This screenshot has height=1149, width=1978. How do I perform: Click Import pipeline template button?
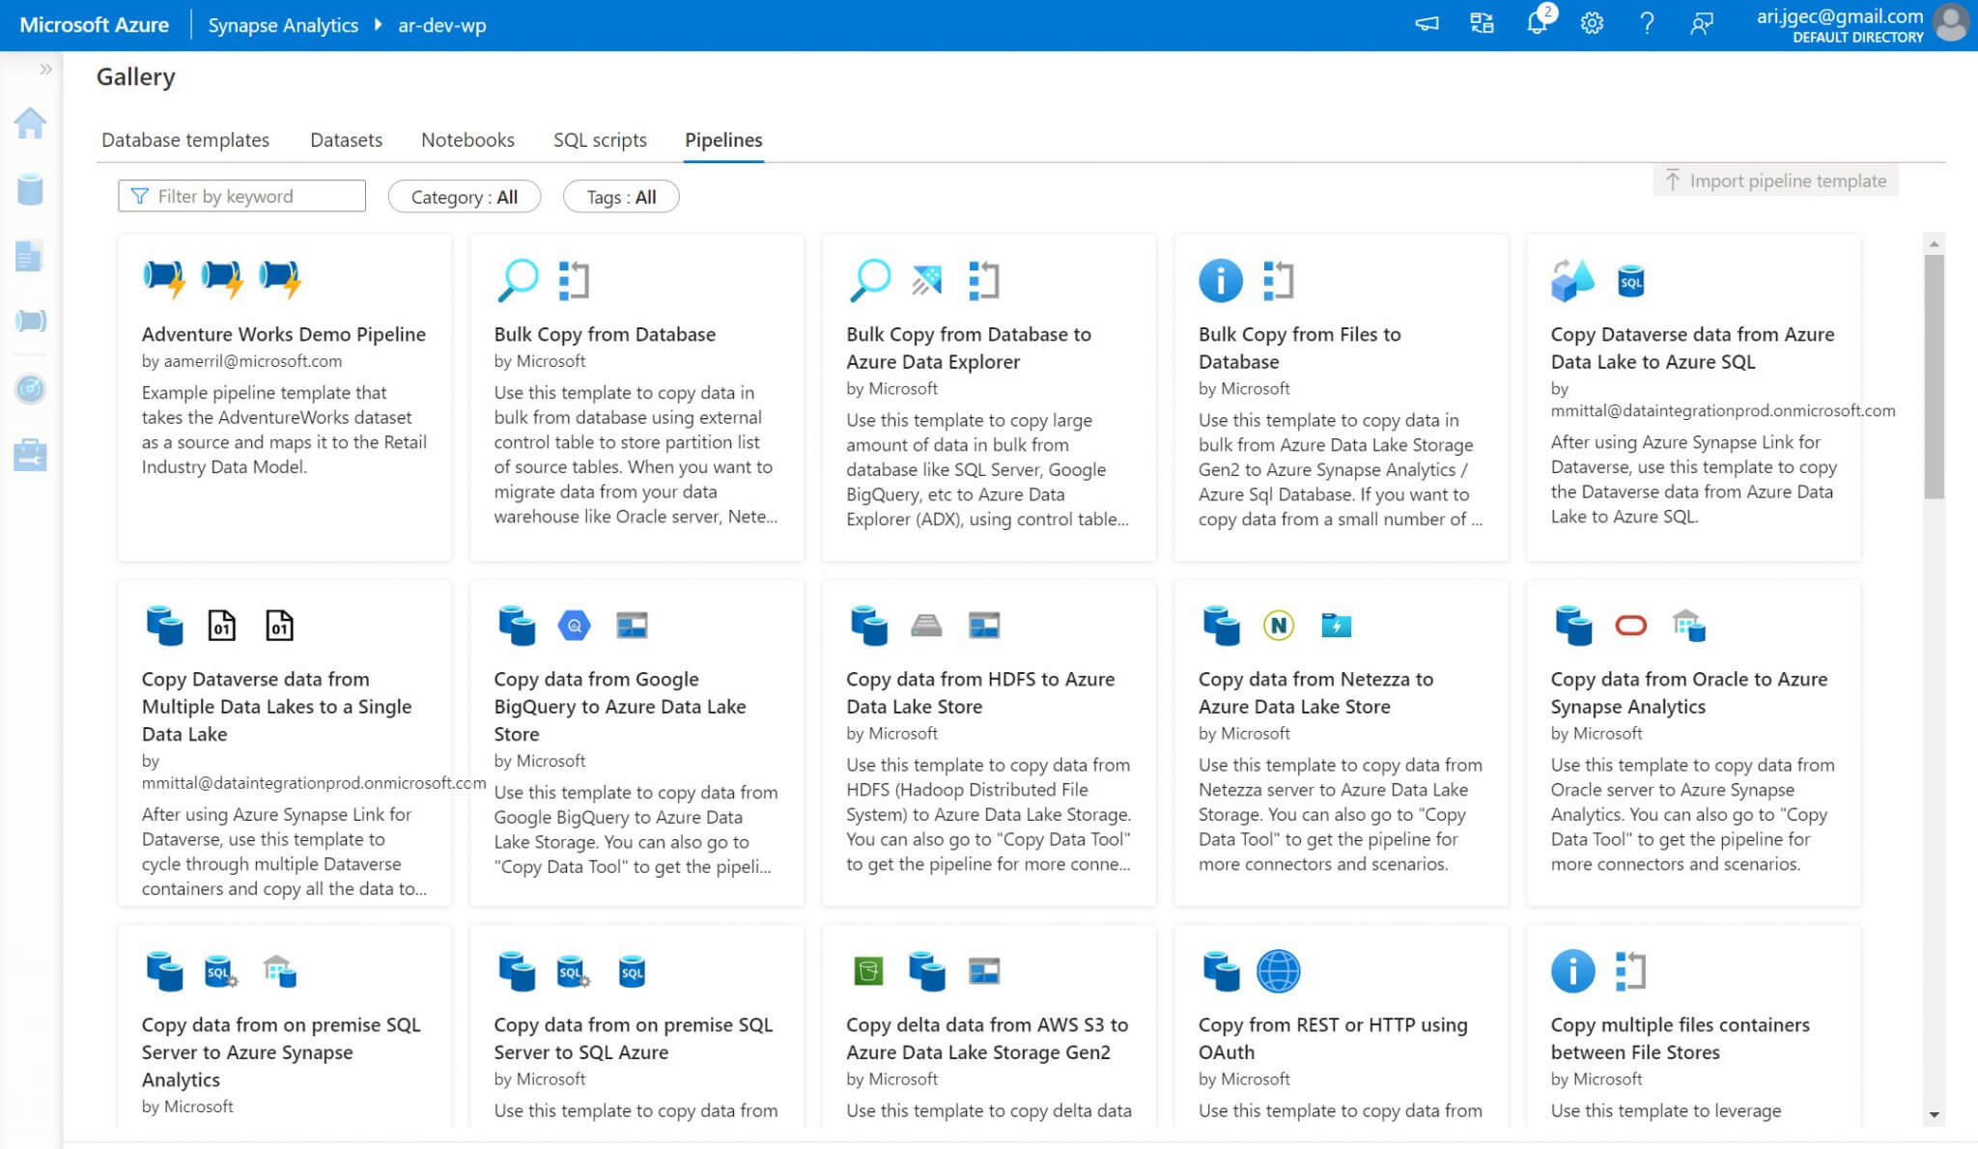click(x=1775, y=181)
